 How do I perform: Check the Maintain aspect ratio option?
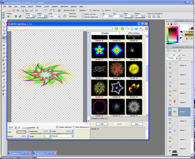83,17
